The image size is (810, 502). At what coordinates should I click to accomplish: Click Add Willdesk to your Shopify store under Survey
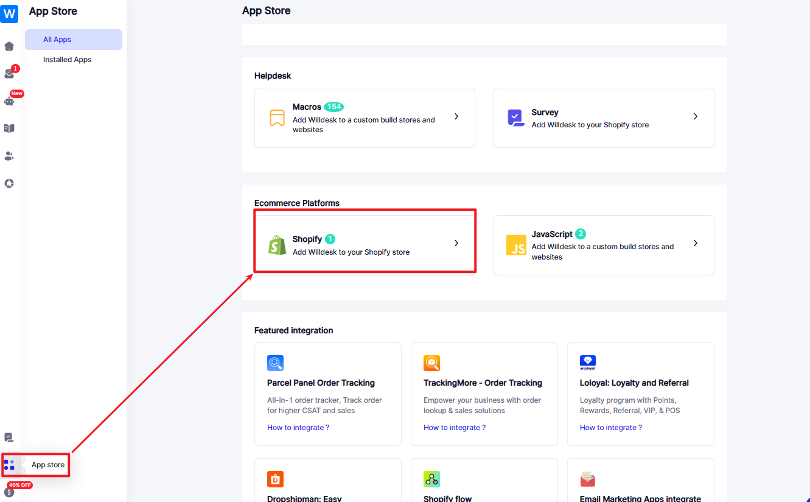click(590, 125)
